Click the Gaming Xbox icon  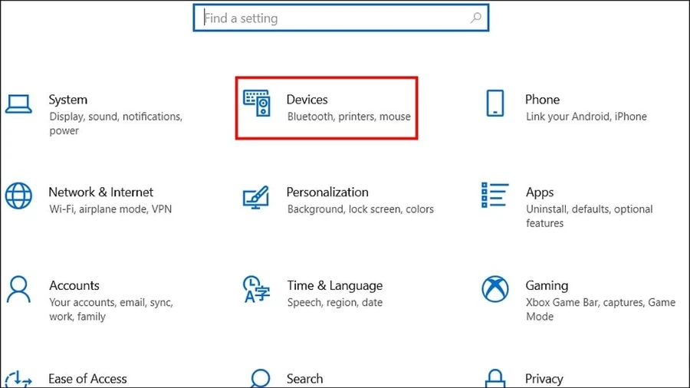click(x=495, y=289)
